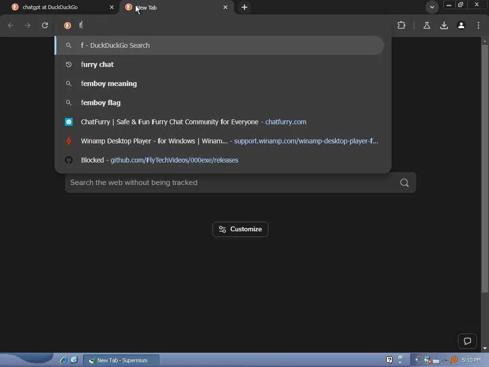Click the Winamp favicon in suggestions
Image resolution: width=489 pixels, height=367 pixels.
(69, 141)
